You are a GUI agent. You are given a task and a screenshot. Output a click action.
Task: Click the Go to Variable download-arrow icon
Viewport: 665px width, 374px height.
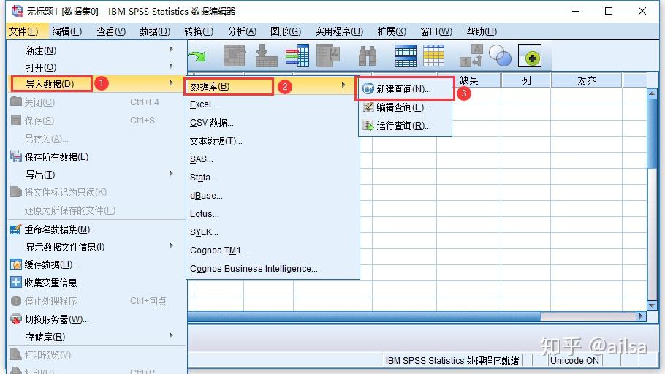[266, 56]
